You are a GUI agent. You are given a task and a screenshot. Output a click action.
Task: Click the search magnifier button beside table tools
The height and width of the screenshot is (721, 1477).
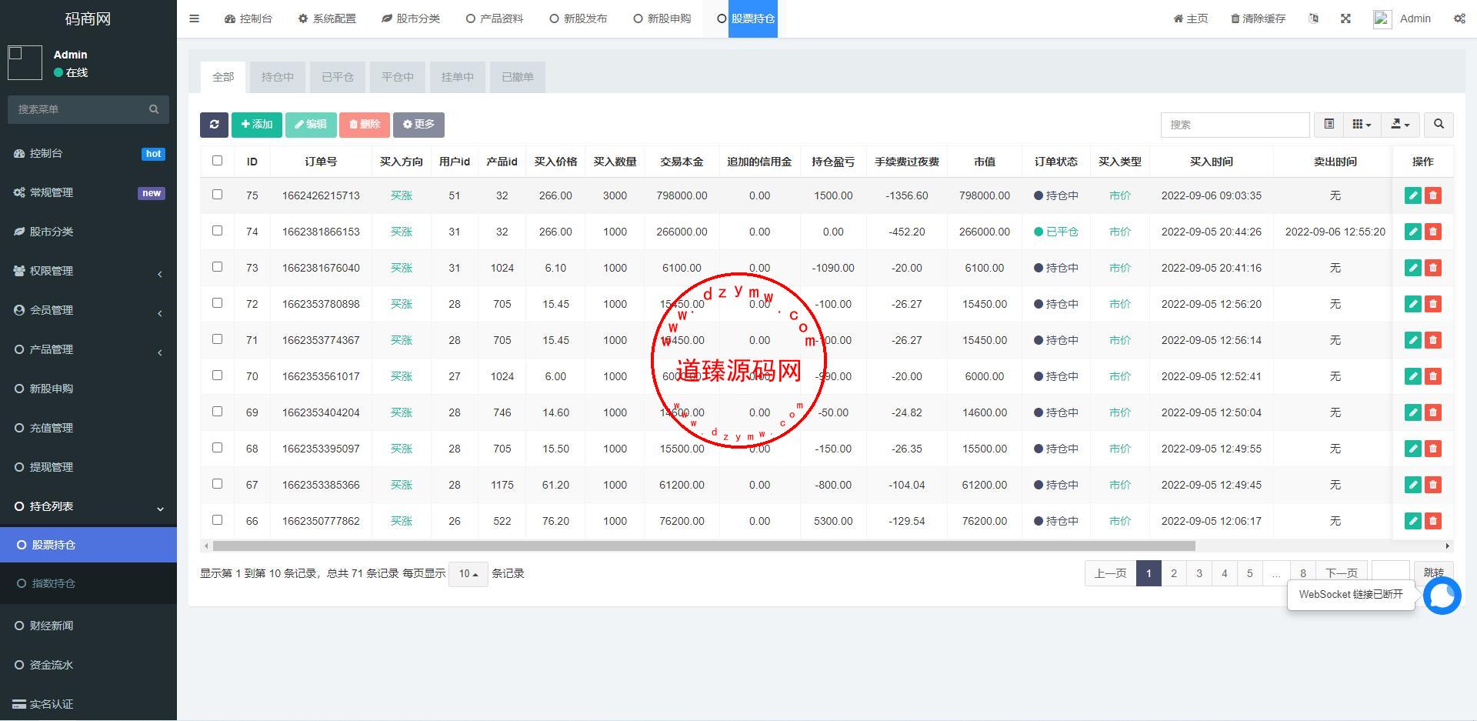tap(1439, 124)
